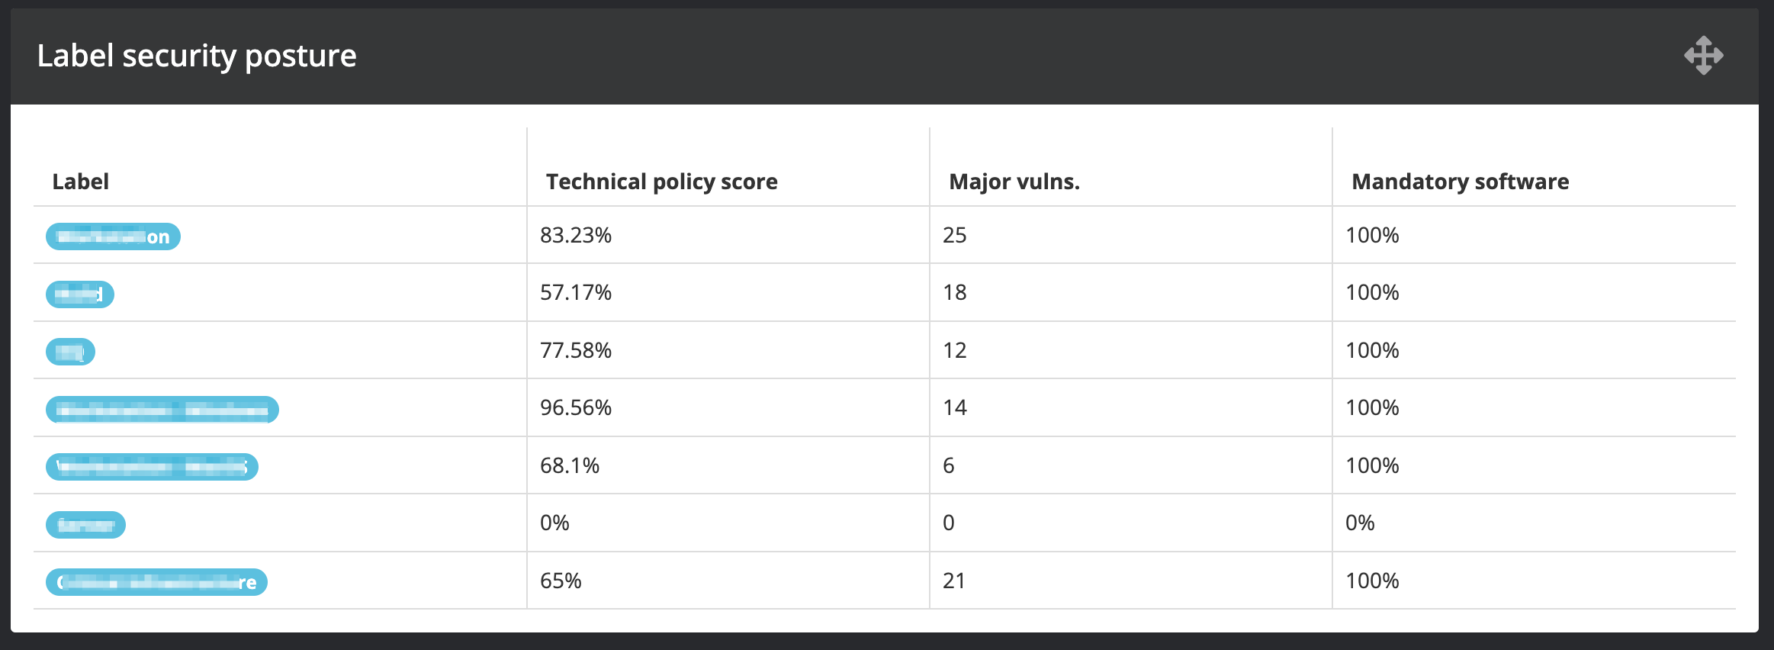Viewport: 1774px width, 650px height.
Task: Click the Label column header
Action: pyautogui.click(x=80, y=182)
